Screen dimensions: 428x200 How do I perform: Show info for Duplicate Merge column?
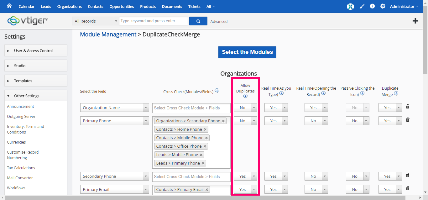[x=396, y=93]
